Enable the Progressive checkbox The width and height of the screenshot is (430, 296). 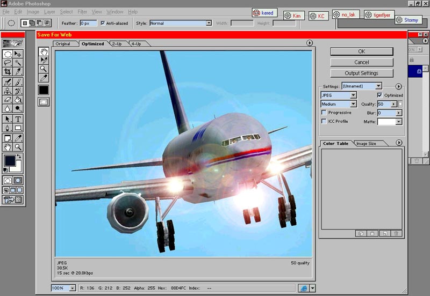click(x=324, y=113)
